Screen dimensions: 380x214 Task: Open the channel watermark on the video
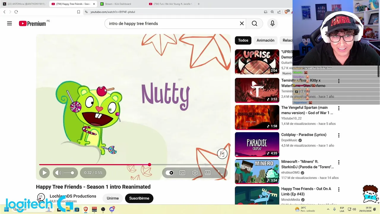point(222,154)
